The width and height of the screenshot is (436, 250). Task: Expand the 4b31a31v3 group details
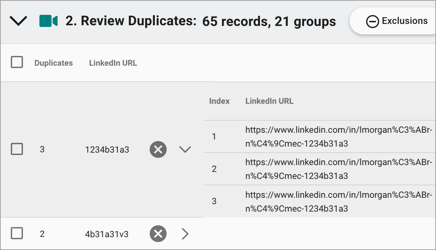[185, 233]
